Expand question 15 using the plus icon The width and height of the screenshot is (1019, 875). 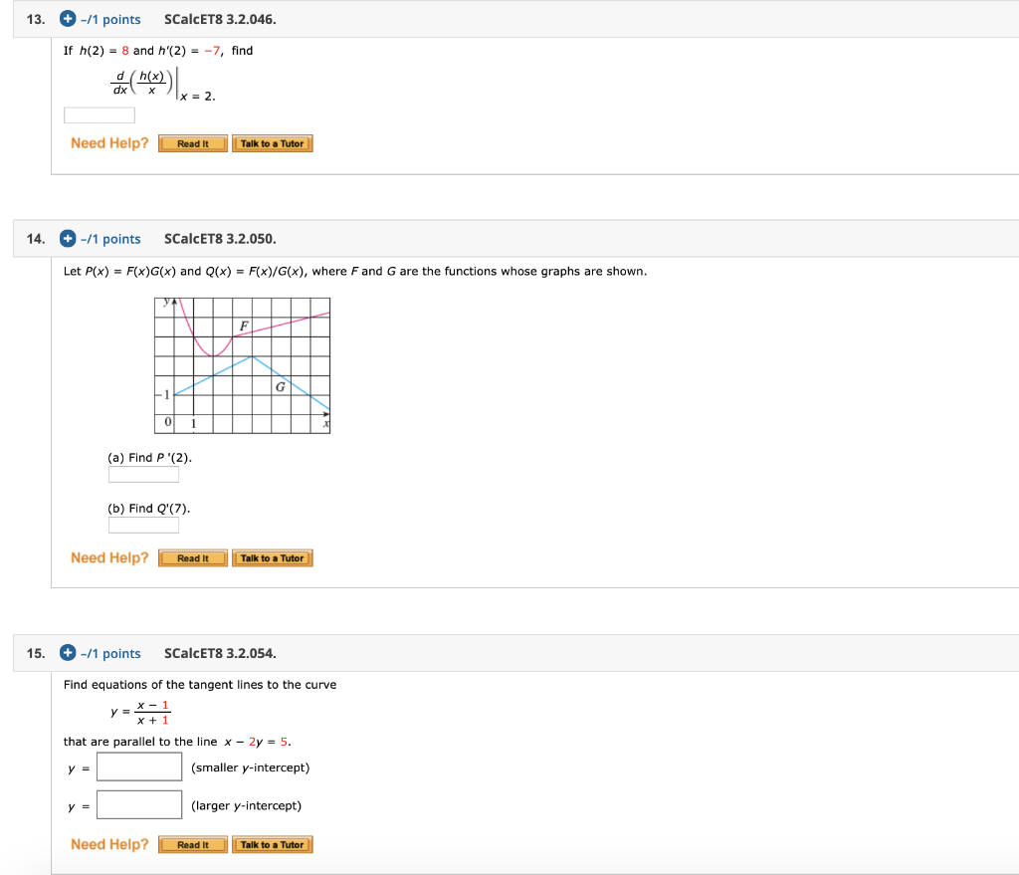coord(67,653)
